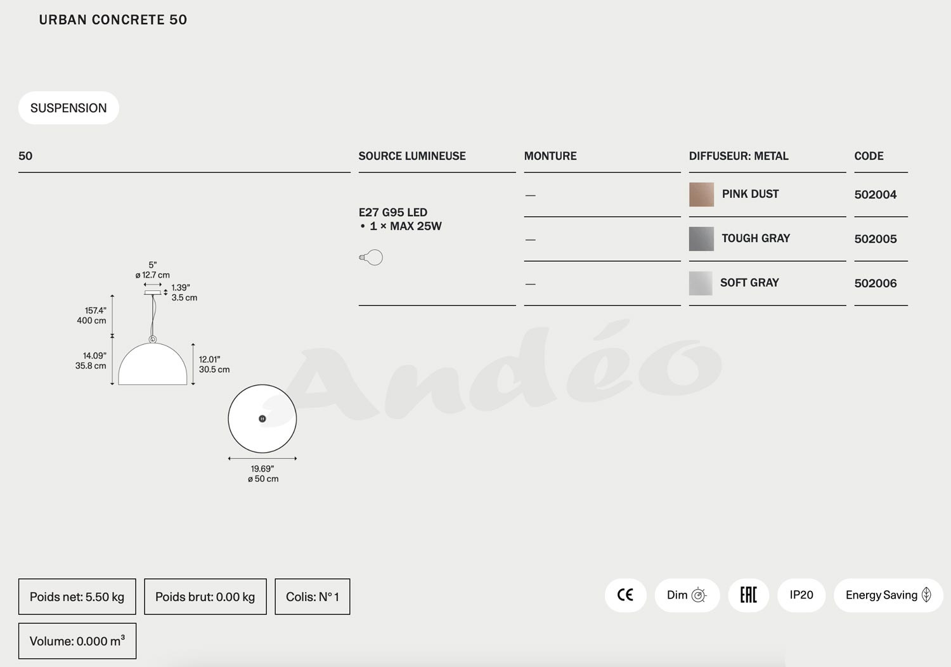Click the Poids brut 0.00 kg box
951x667 pixels.
pos(205,597)
